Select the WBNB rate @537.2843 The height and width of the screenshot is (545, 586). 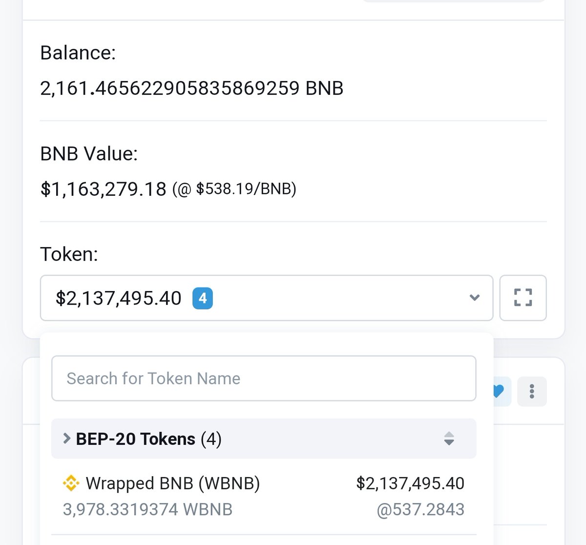tap(420, 509)
